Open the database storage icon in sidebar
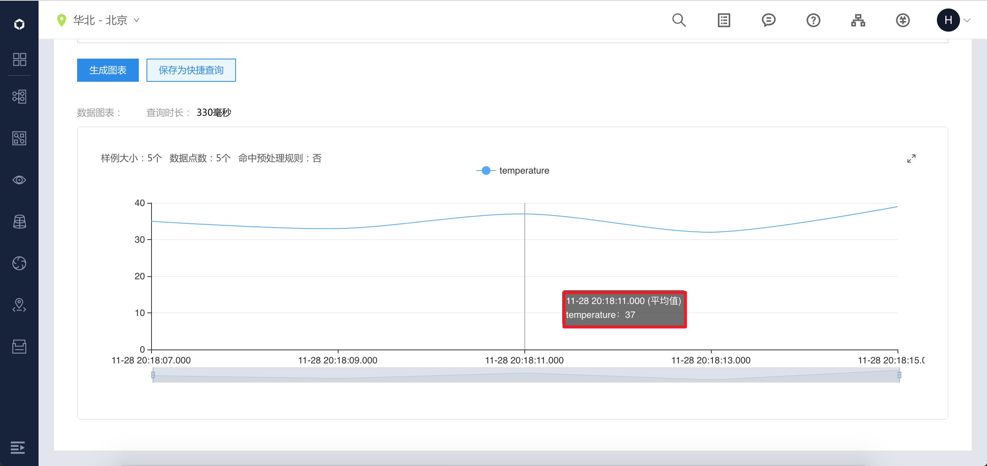 (x=19, y=221)
